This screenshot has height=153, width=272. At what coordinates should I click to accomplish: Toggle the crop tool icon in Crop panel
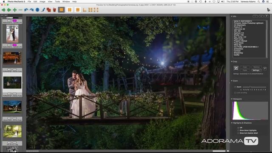click(x=236, y=68)
